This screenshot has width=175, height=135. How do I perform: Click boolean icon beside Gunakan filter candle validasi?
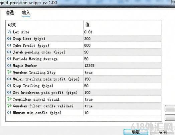[x=9, y=106]
